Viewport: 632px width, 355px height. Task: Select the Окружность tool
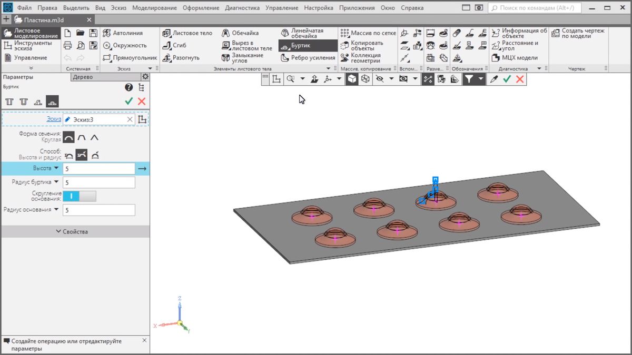(x=124, y=45)
